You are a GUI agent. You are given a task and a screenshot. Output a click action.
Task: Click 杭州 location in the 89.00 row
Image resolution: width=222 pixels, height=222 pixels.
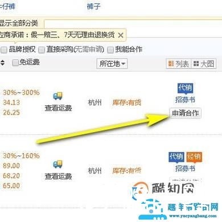95,171
